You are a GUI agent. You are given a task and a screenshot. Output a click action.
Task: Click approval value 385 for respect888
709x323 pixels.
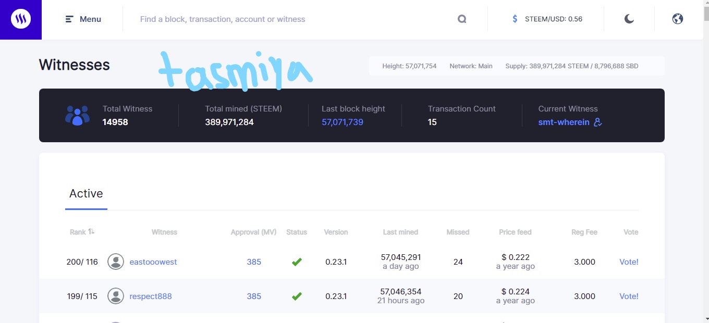tap(254, 296)
